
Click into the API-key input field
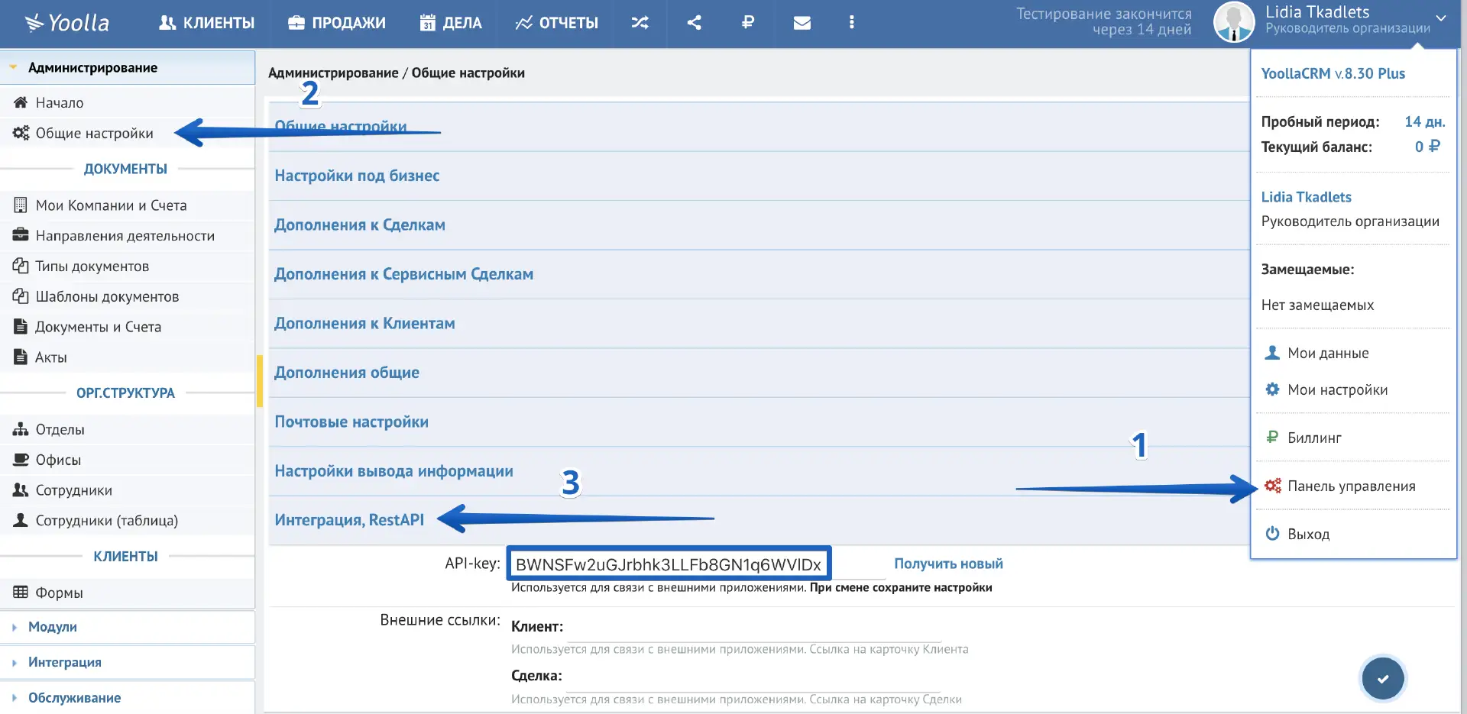[669, 564]
